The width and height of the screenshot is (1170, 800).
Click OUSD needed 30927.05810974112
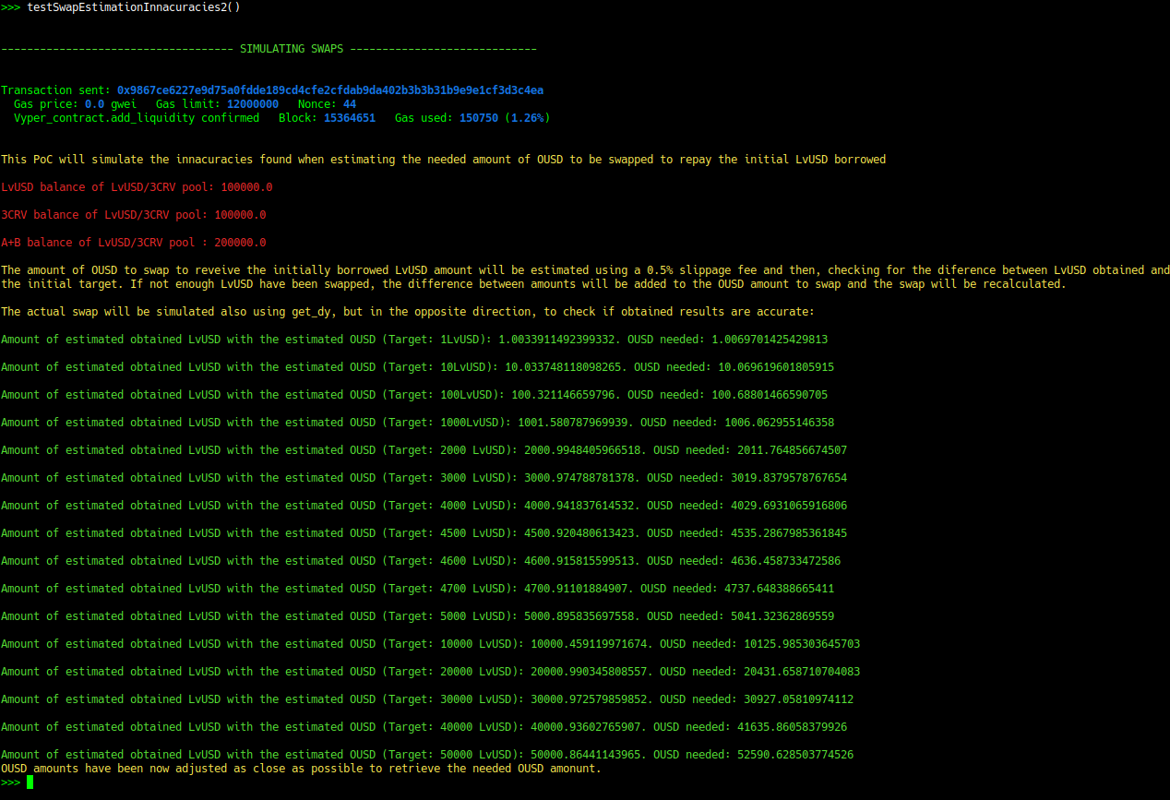[798, 699]
